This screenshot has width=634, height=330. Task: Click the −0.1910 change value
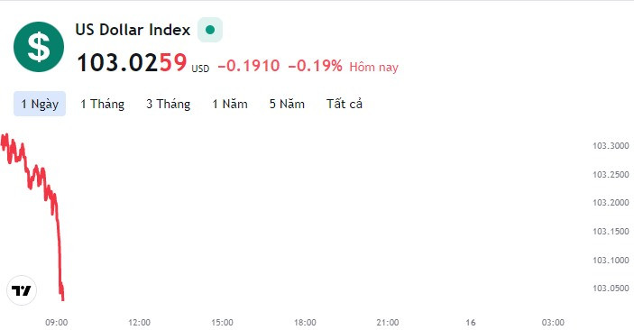[249, 66]
